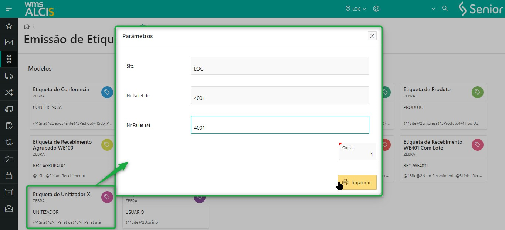Open the truck sidebar icon
Image resolution: width=505 pixels, height=230 pixels.
point(9,76)
